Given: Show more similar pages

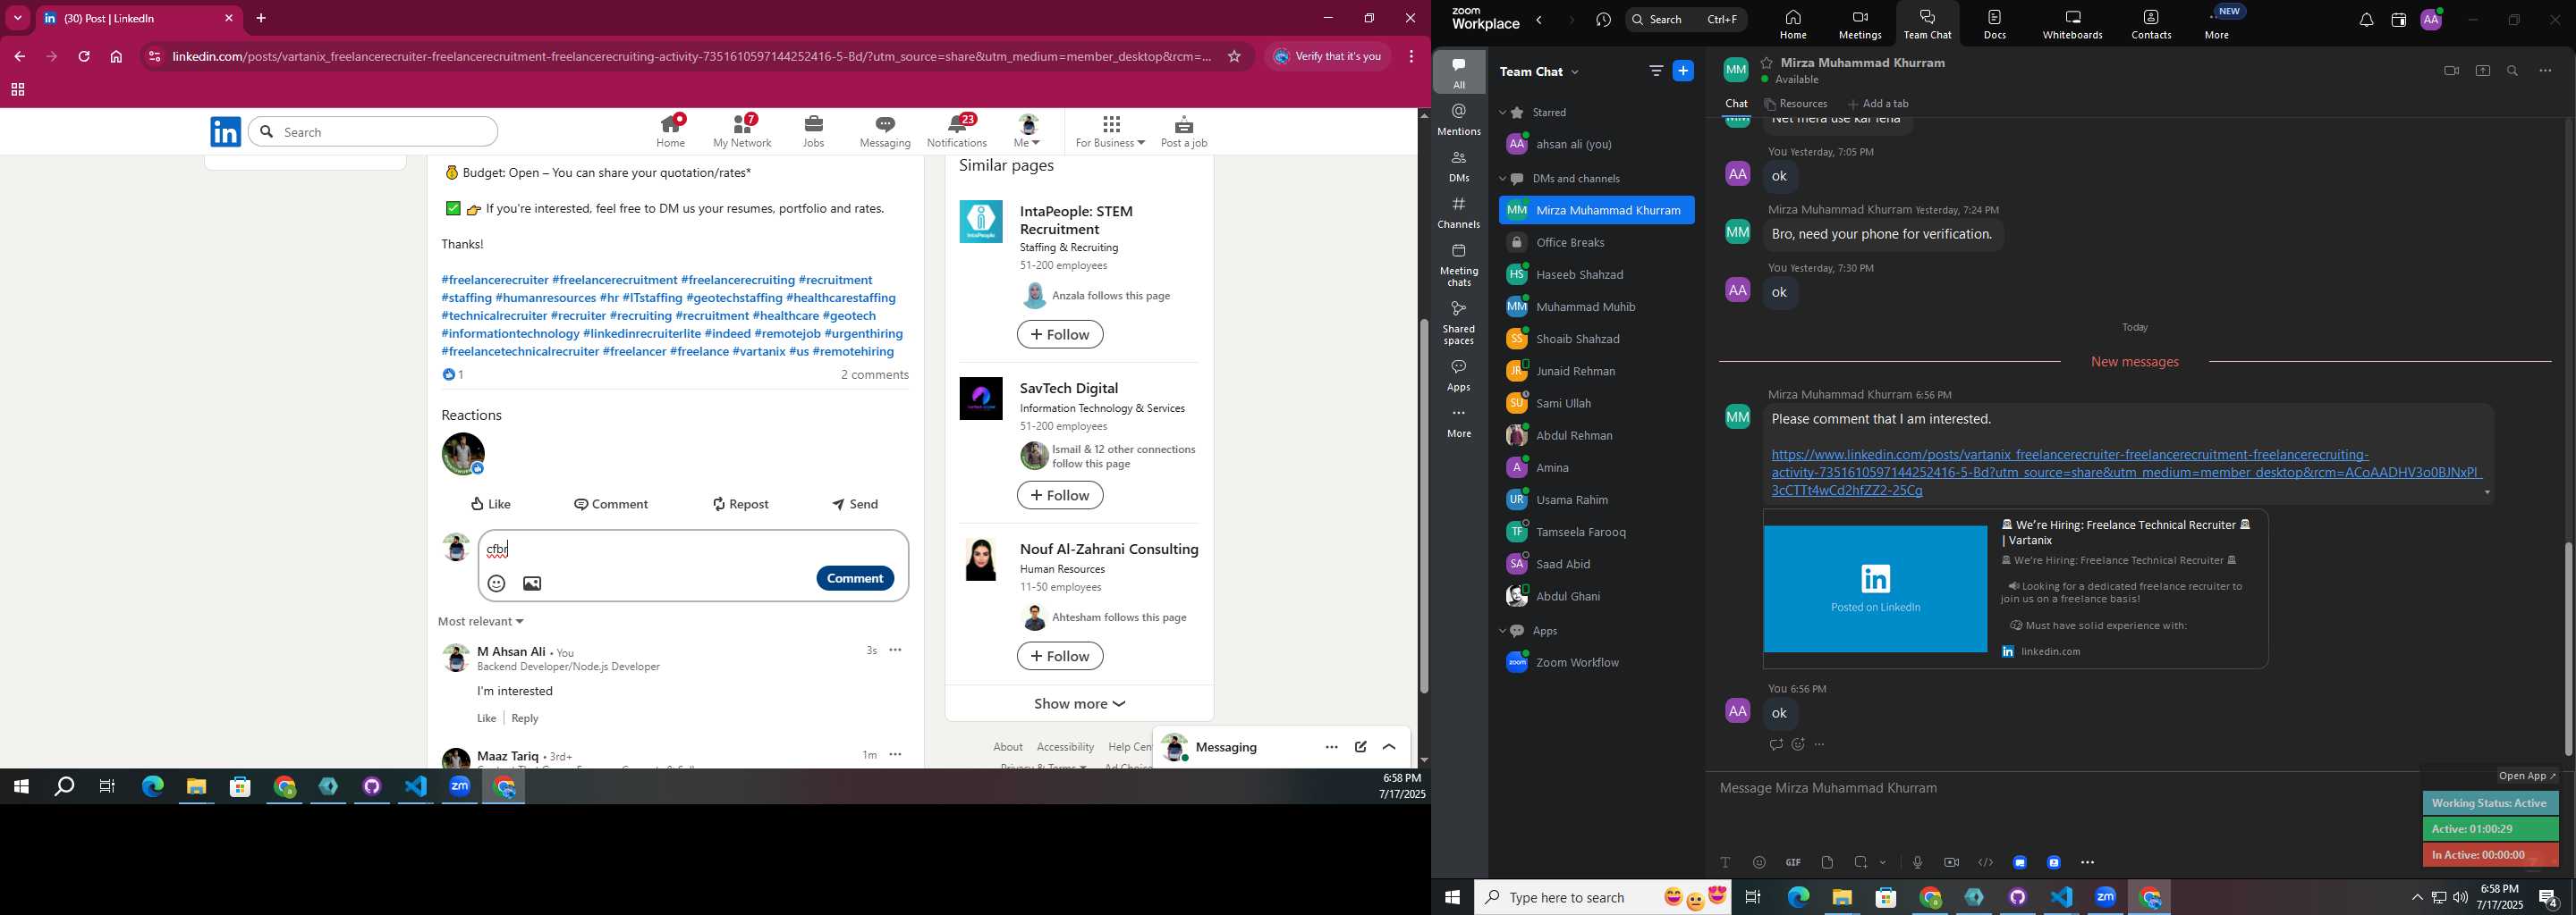Looking at the screenshot, I should (x=1079, y=703).
